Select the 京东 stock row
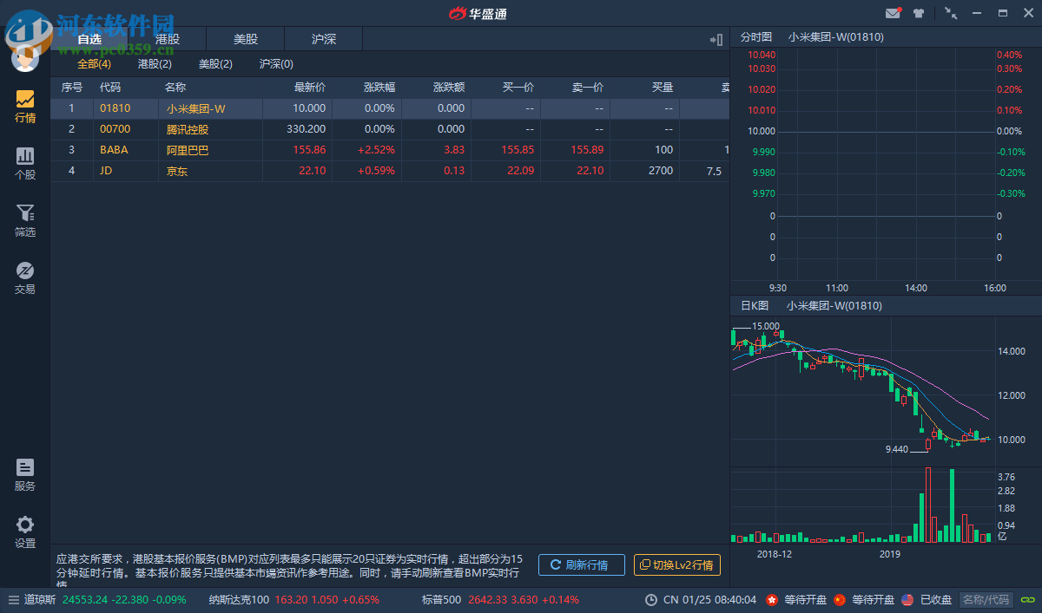The height and width of the screenshot is (613, 1042). [390, 171]
